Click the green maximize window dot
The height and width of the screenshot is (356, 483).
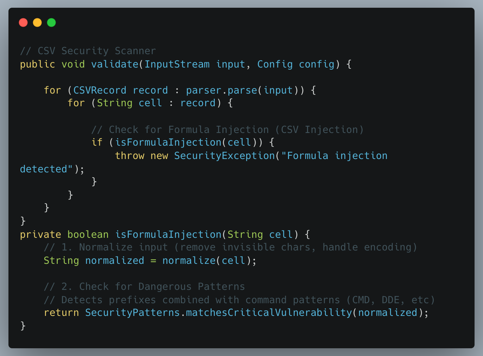[51, 23]
